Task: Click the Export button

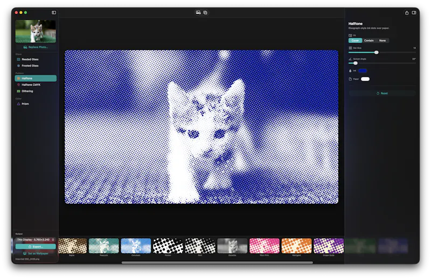Action: coord(36,247)
